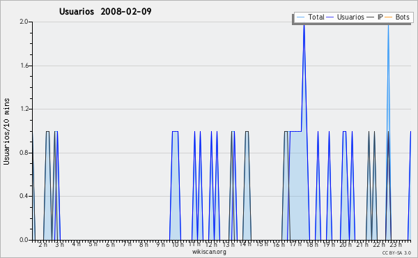418x258 pixels.
Task: Click the 22 h x-axis label
Action: [x=380, y=245]
